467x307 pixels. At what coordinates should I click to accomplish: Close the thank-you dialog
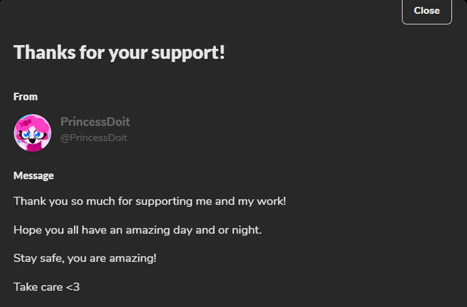click(x=426, y=11)
